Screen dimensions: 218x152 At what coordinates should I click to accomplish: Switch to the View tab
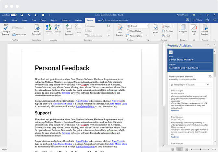coord(99,20)
